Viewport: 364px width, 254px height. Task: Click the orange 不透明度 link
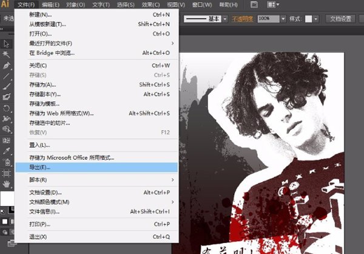(x=243, y=19)
